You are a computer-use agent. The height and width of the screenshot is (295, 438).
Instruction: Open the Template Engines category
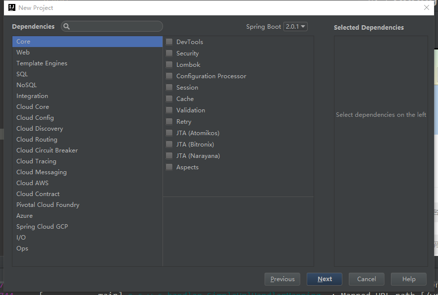pyautogui.click(x=42, y=63)
